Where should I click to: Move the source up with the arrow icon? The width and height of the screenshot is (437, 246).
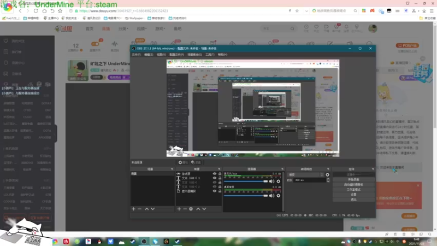tap(198, 209)
